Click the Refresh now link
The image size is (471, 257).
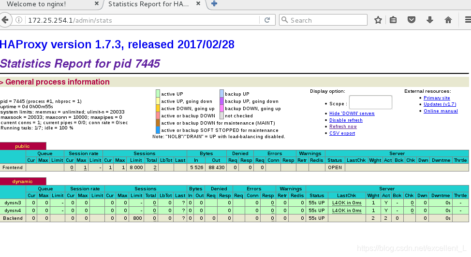tap(343, 127)
